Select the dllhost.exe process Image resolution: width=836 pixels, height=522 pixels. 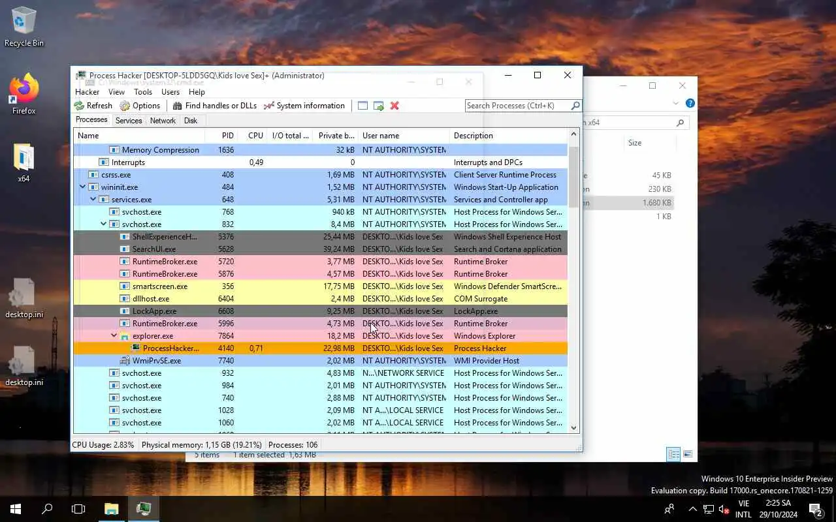pos(320,299)
